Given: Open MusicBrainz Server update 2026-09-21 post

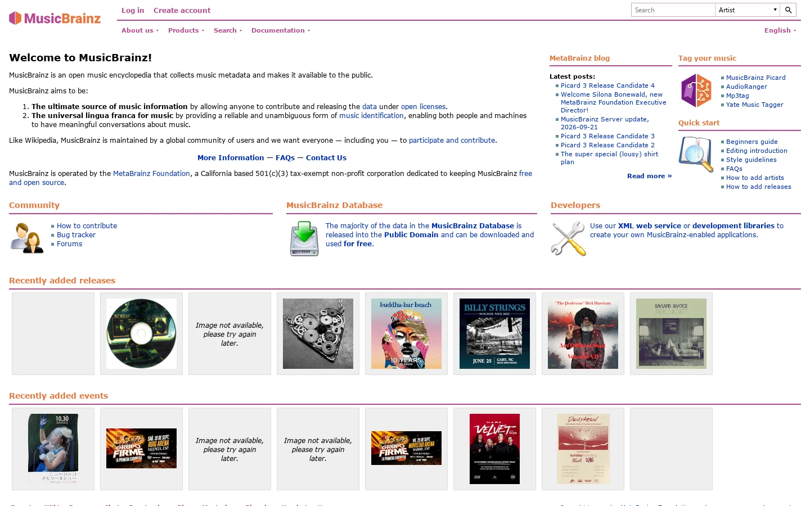Looking at the screenshot, I should pos(605,123).
